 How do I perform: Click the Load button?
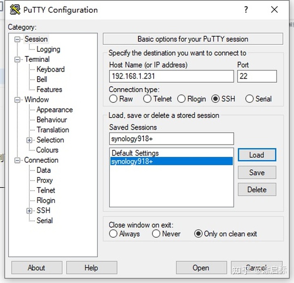tap(257, 155)
